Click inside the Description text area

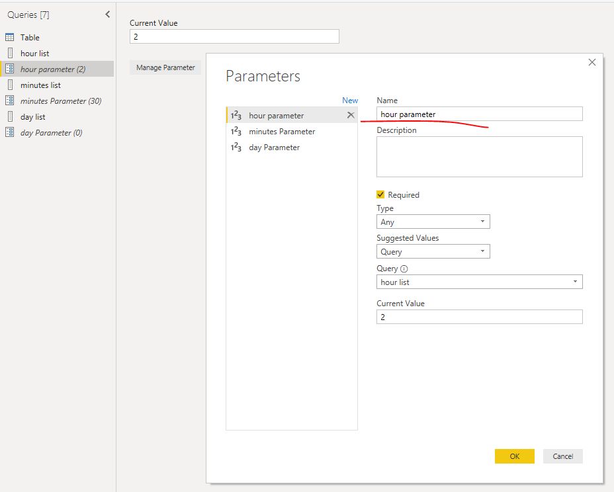coord(479,157)
